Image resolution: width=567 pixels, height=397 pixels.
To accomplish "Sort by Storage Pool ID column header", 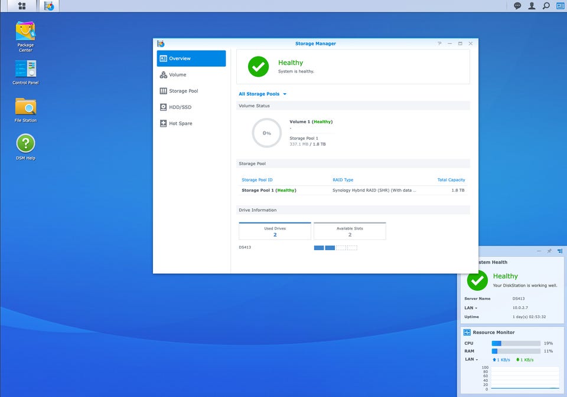I will click(257, 180).
